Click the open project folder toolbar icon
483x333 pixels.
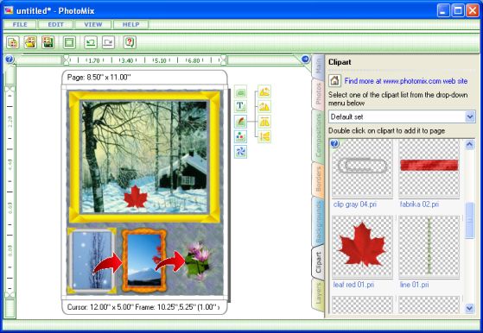click(30, 42)
